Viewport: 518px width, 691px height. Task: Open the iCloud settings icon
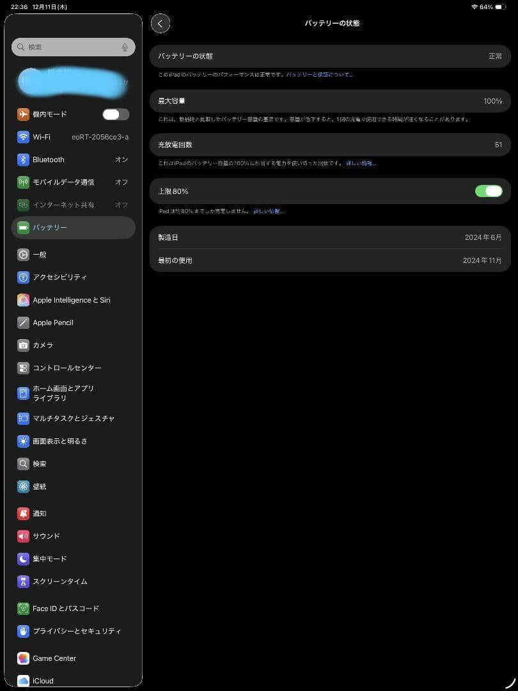[23, 680]
